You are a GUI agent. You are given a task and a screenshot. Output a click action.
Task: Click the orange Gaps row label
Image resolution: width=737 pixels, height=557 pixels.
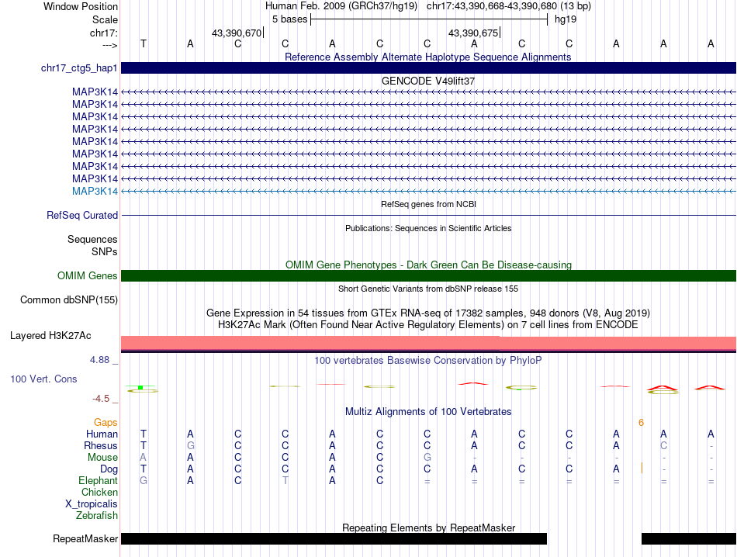[106, 423]
